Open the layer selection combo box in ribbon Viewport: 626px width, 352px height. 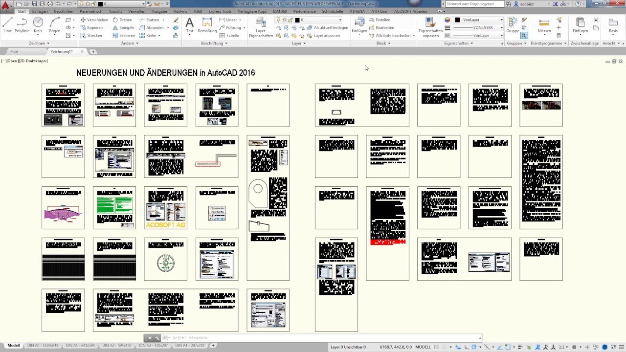pyautogui.click(x=309, y=20)
